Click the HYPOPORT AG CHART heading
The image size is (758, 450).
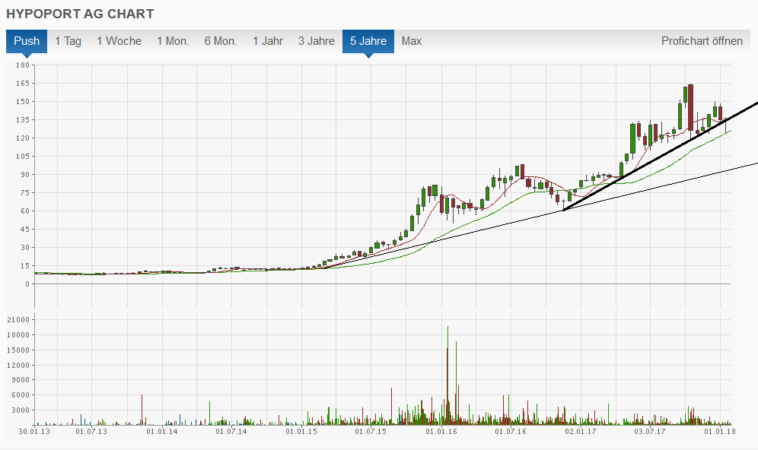tap(80, 14)
